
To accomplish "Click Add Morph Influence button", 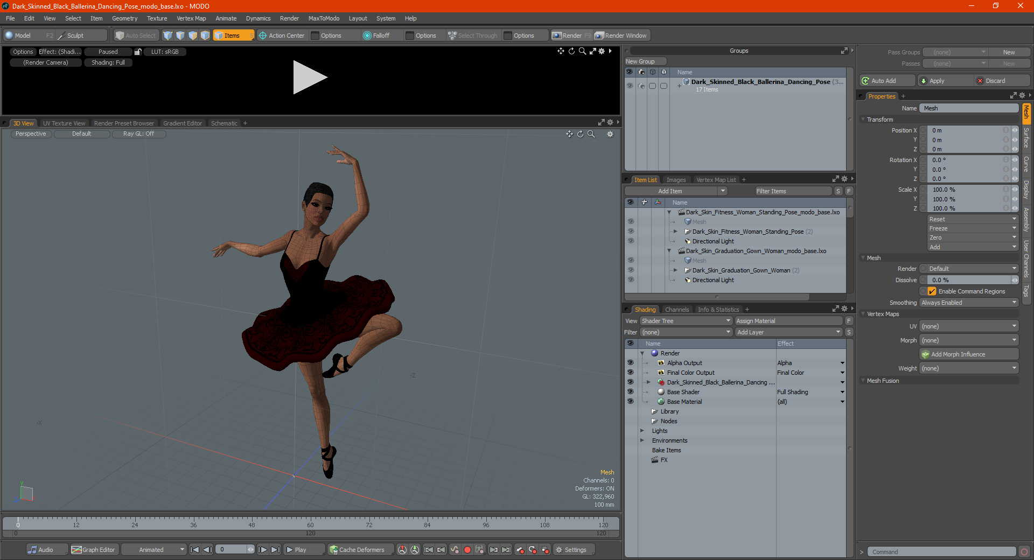I will click(x=969, y=354).
